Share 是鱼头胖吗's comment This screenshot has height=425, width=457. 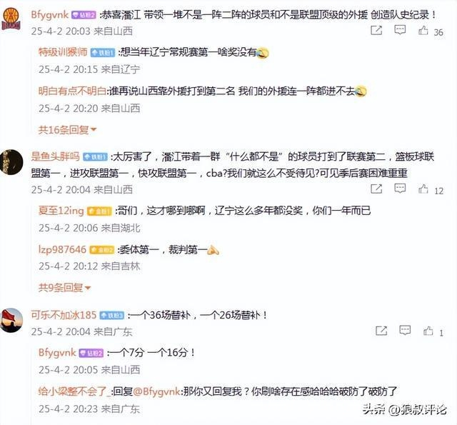coord(376,189)
